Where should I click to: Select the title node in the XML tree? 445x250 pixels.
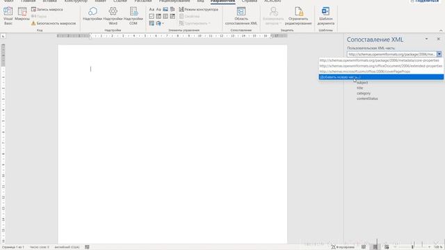pos(360,88)
